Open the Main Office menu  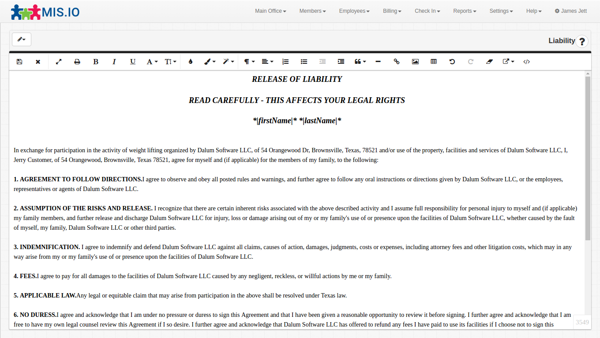tap(270, 11)
